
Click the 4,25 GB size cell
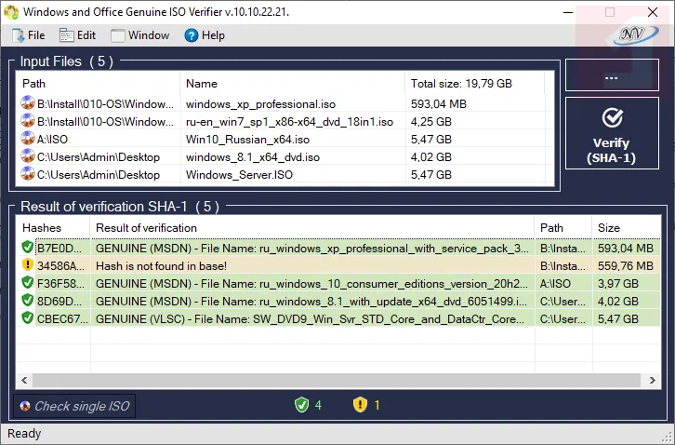tap(430, 122)
